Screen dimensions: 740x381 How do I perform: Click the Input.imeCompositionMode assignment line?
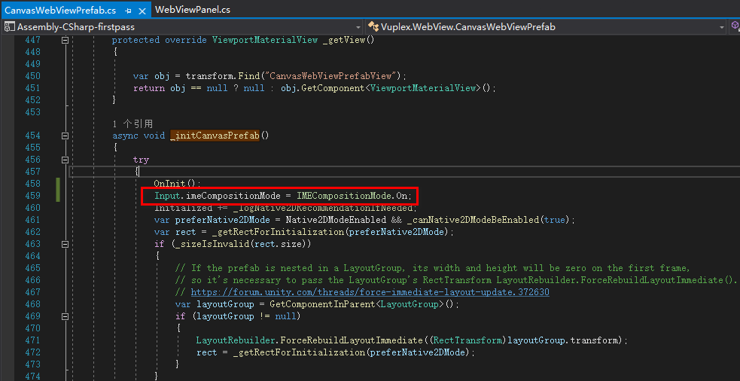tap(283, 196)
